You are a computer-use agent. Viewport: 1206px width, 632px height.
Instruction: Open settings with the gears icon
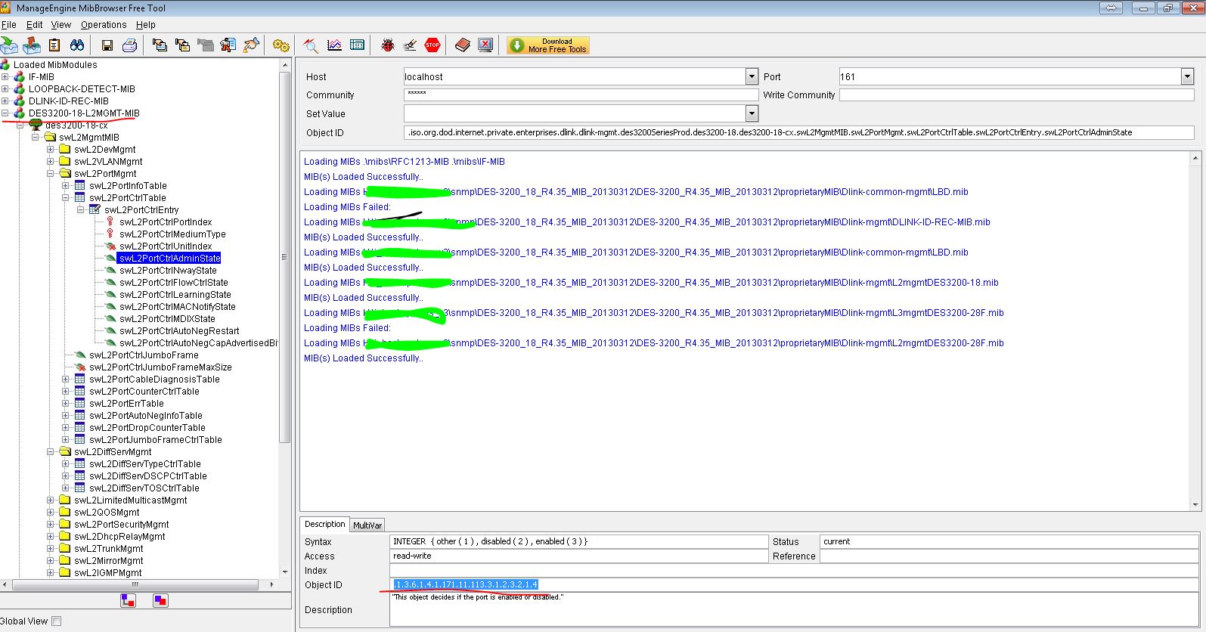tap(281, 45)
